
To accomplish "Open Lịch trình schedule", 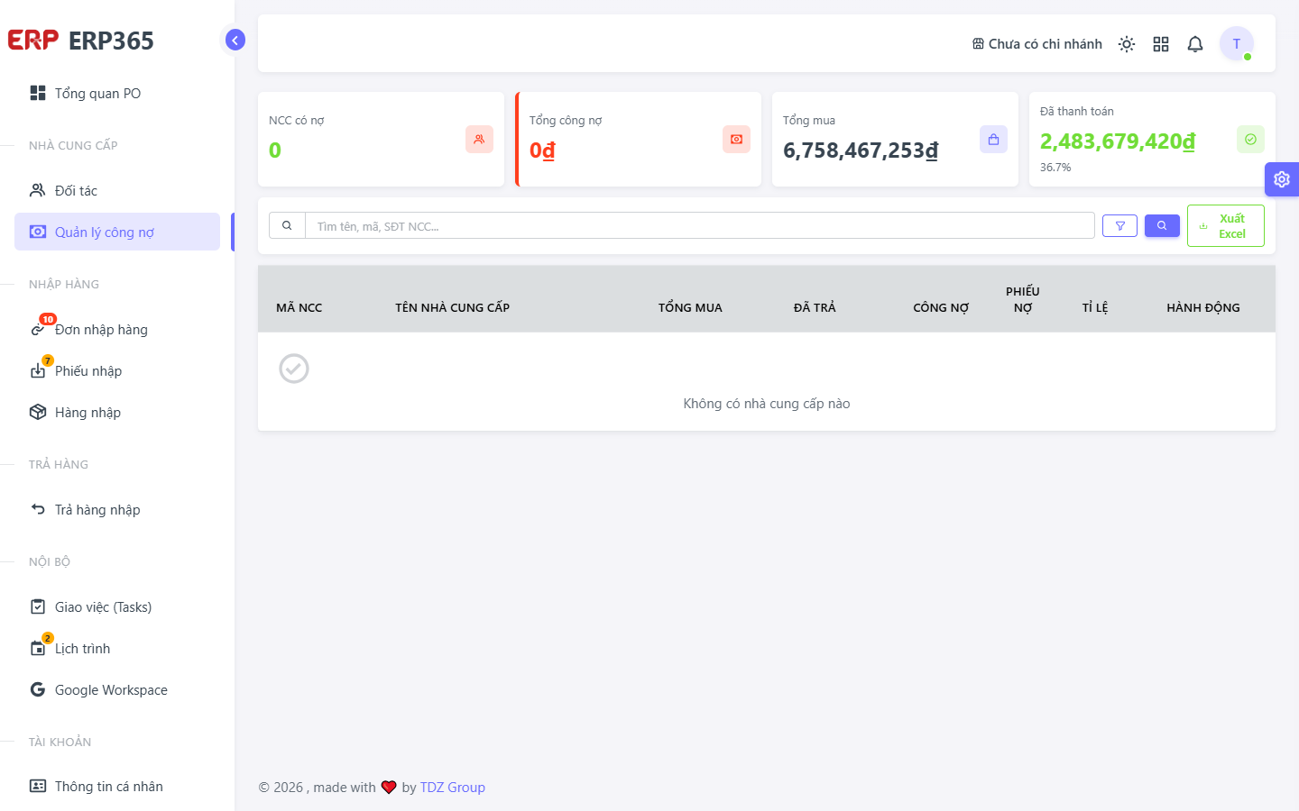I will (117, 648).
